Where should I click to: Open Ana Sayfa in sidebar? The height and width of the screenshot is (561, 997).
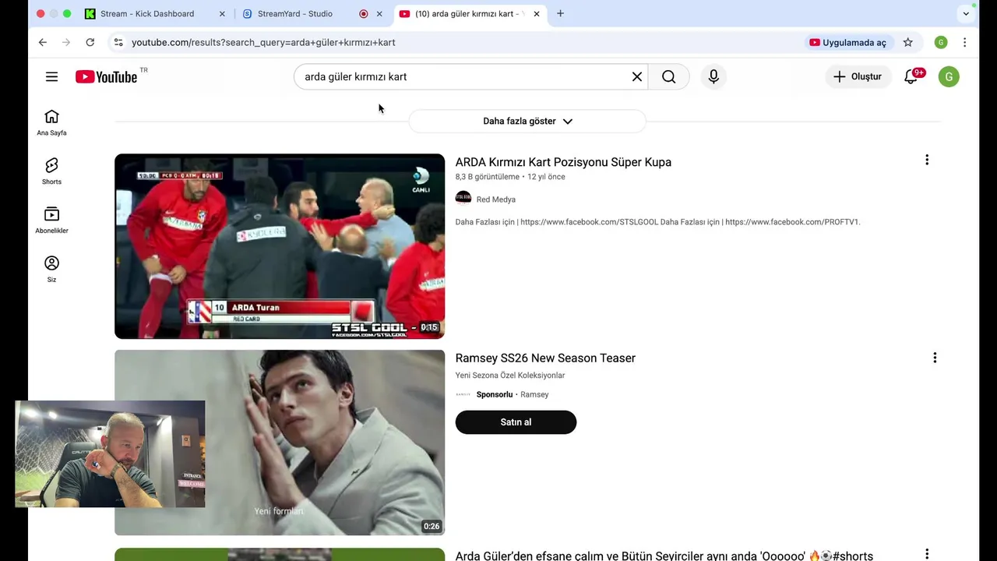(x=51, y=122)
